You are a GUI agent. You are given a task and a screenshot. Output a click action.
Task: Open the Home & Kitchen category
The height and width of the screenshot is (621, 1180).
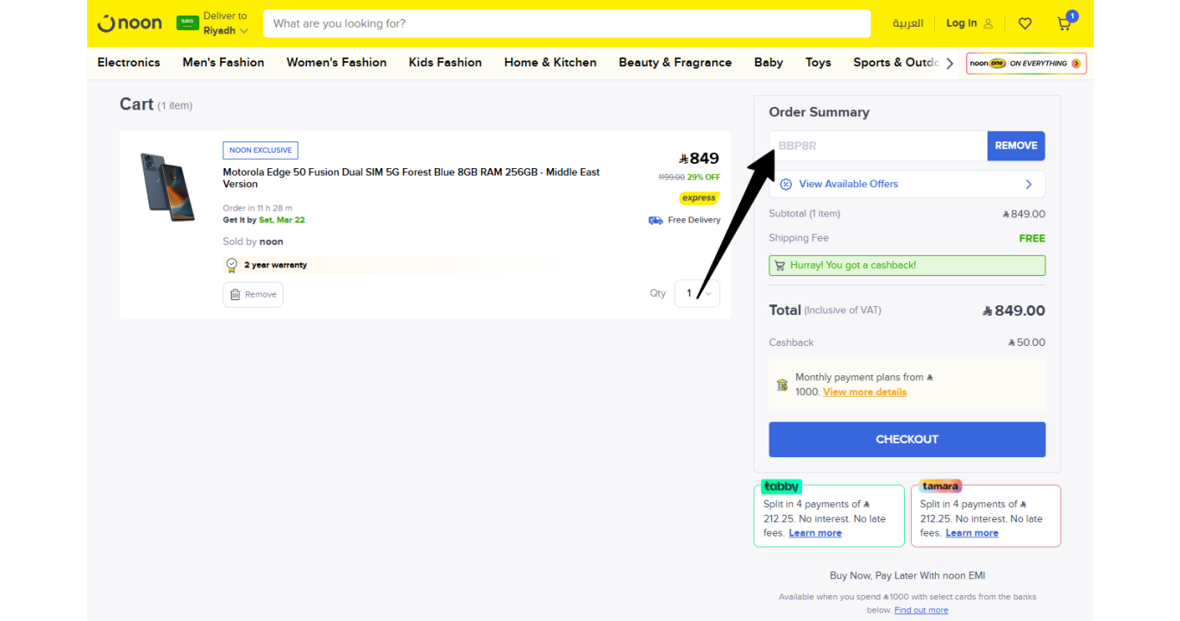point(550,62)
